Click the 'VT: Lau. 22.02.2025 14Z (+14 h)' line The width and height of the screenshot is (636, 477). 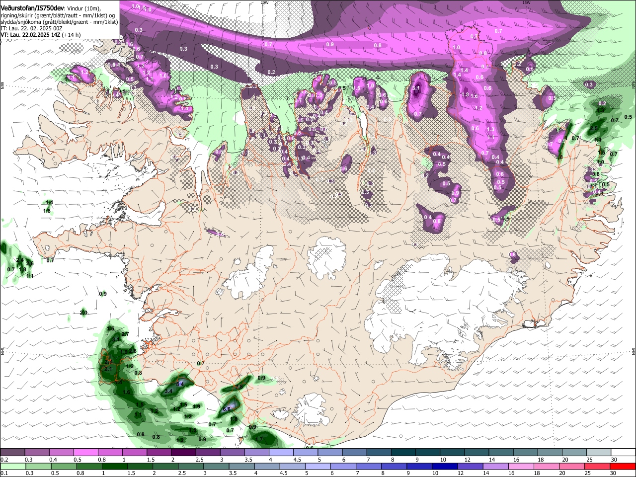[41, 35]
